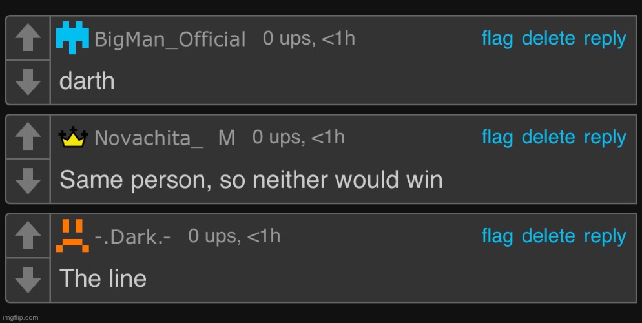Screen dimensions: 642x323
Task: Delete the "Same person" comment
Action: 548,138
